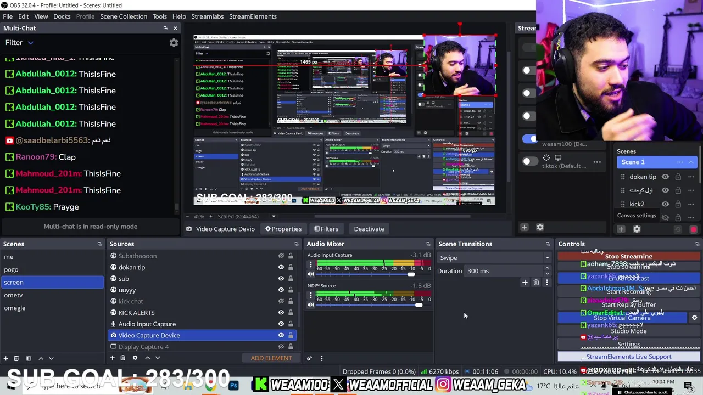
Task: Click the Deactivate button
Action: [x=369, y=229]
